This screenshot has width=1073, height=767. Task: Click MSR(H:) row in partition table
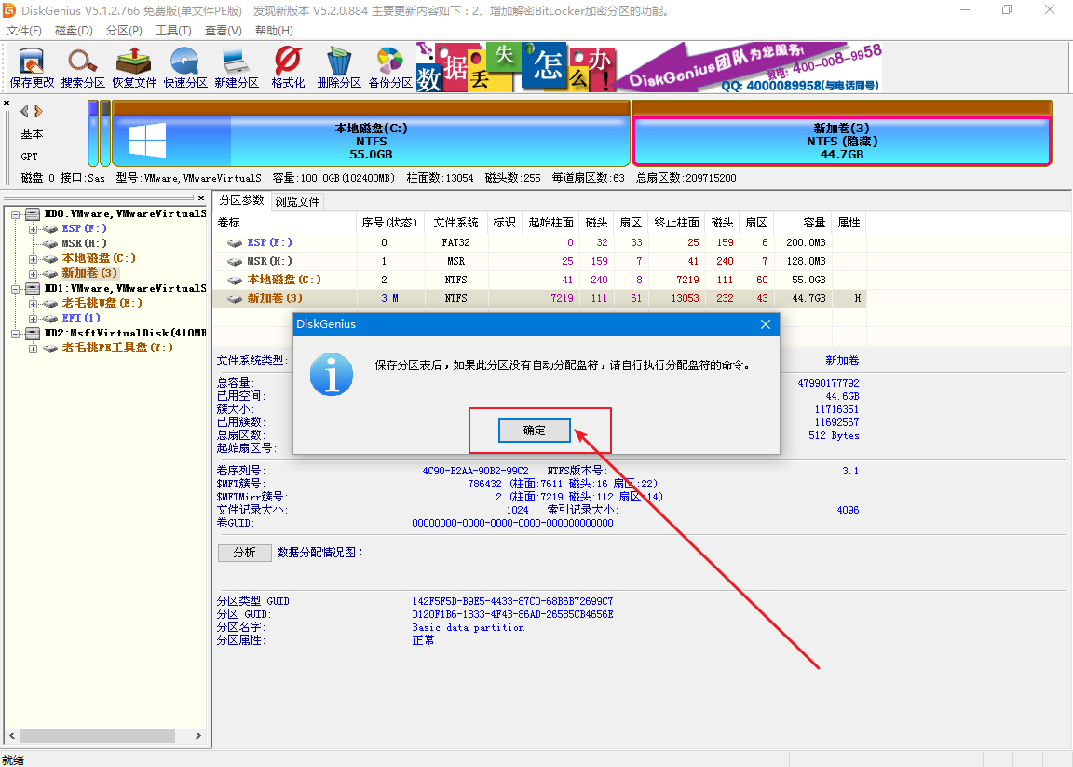click(x=539, y=261)
